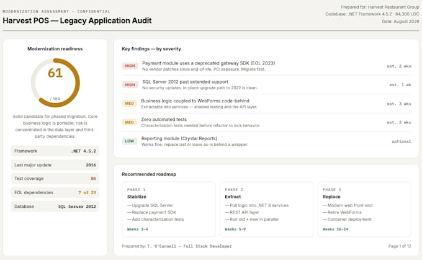The height and width of the screenshot is (260, 422).
Task: Click the 'Page 1 of 12' indicator
Action: (400, 246)
